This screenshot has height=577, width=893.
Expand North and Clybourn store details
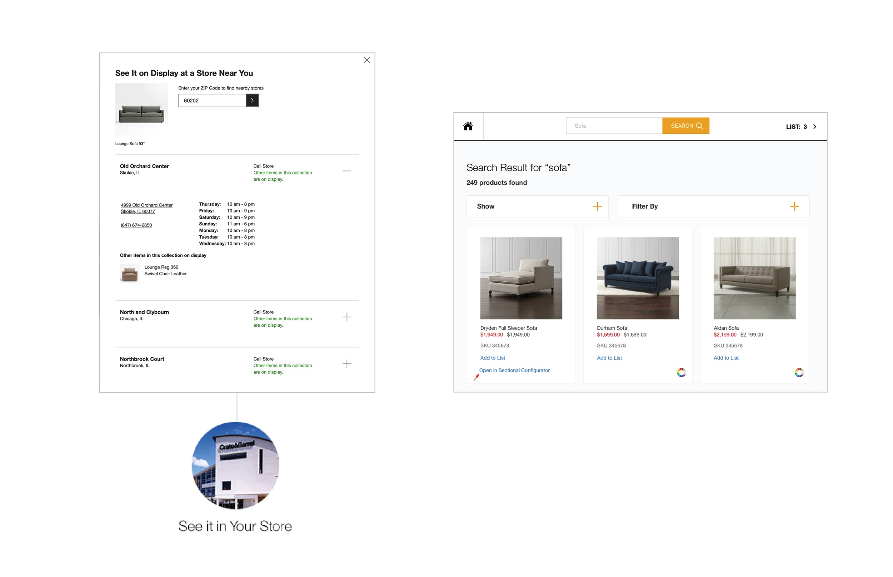click(x=347, y=317)
